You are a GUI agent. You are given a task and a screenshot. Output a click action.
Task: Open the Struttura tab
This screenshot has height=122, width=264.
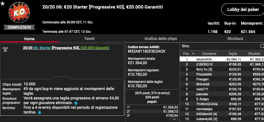(235, 39)
